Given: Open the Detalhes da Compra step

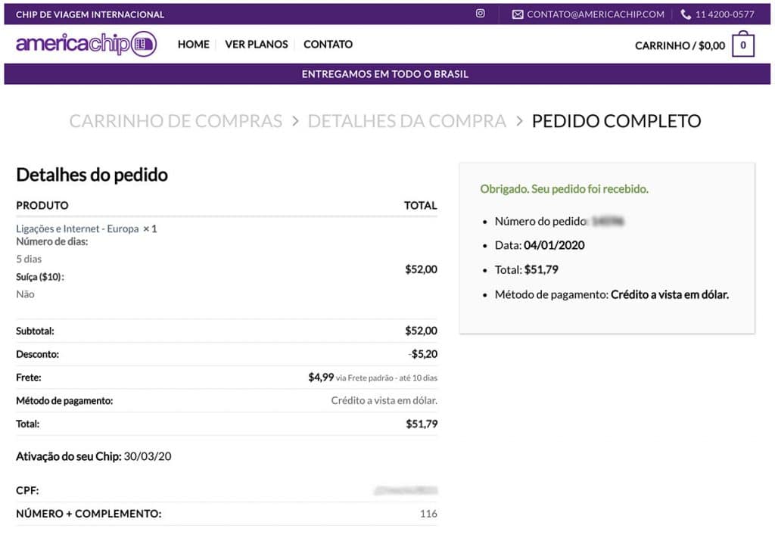Looking at the screenshot, I should [406, 121].
